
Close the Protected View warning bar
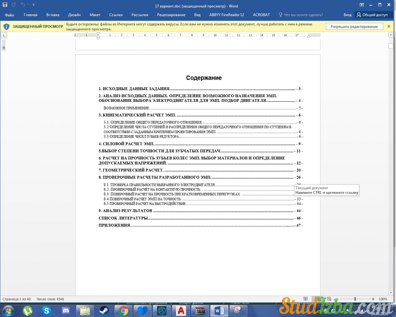click(x=389, y=27)
